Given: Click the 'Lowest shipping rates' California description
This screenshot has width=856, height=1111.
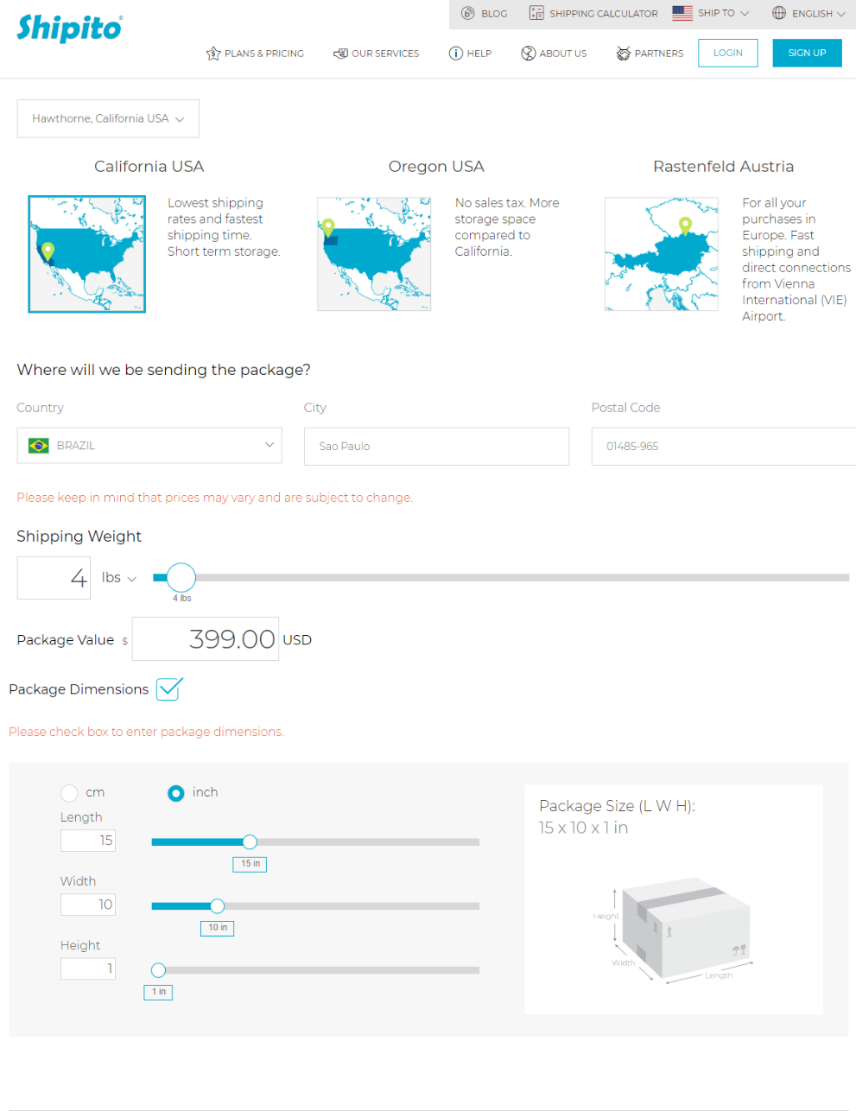Looking at the screenshot, I should [x=224, y=227].
